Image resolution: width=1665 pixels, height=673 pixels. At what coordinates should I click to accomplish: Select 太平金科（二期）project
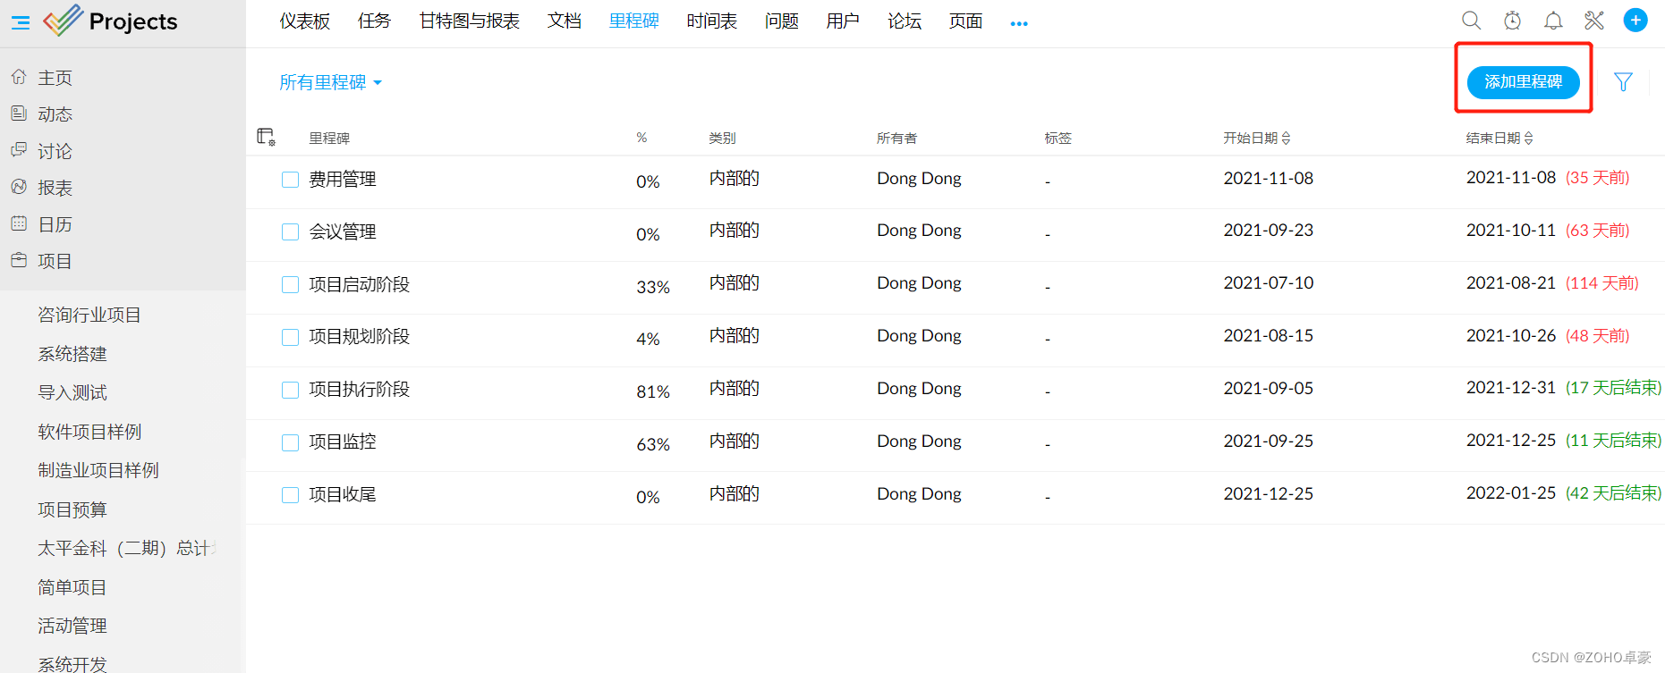pos(126,549)
